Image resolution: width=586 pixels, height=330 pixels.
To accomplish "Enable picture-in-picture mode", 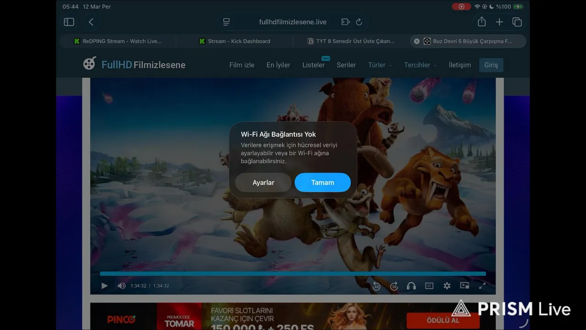I will (465, 286).
